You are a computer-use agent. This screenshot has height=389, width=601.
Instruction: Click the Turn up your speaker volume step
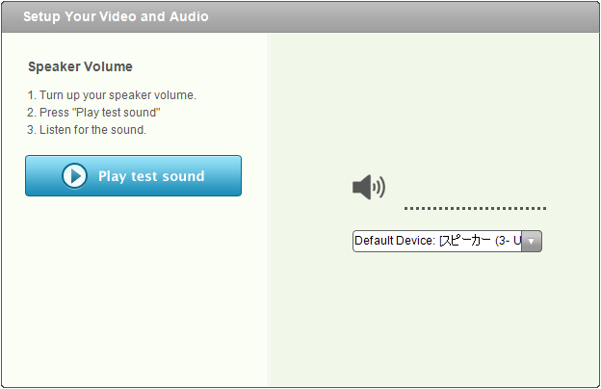point(112,95)
